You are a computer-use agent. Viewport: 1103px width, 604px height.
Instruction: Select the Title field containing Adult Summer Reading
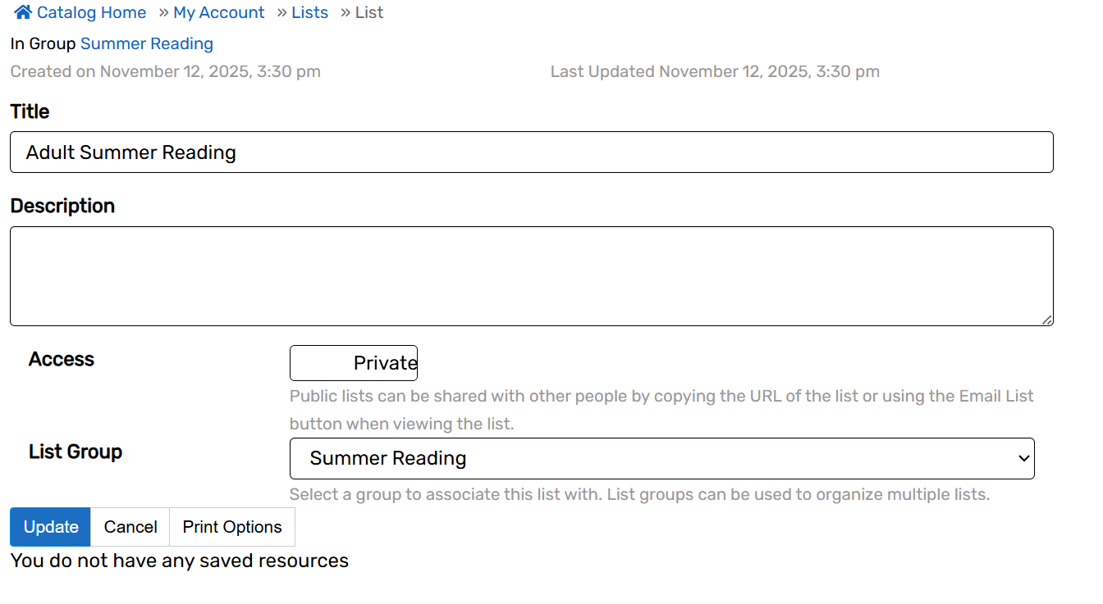(x=531, y=152)
